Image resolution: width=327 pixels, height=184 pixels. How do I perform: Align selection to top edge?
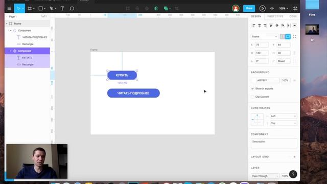pyautogui.click(x=271, y=26)
